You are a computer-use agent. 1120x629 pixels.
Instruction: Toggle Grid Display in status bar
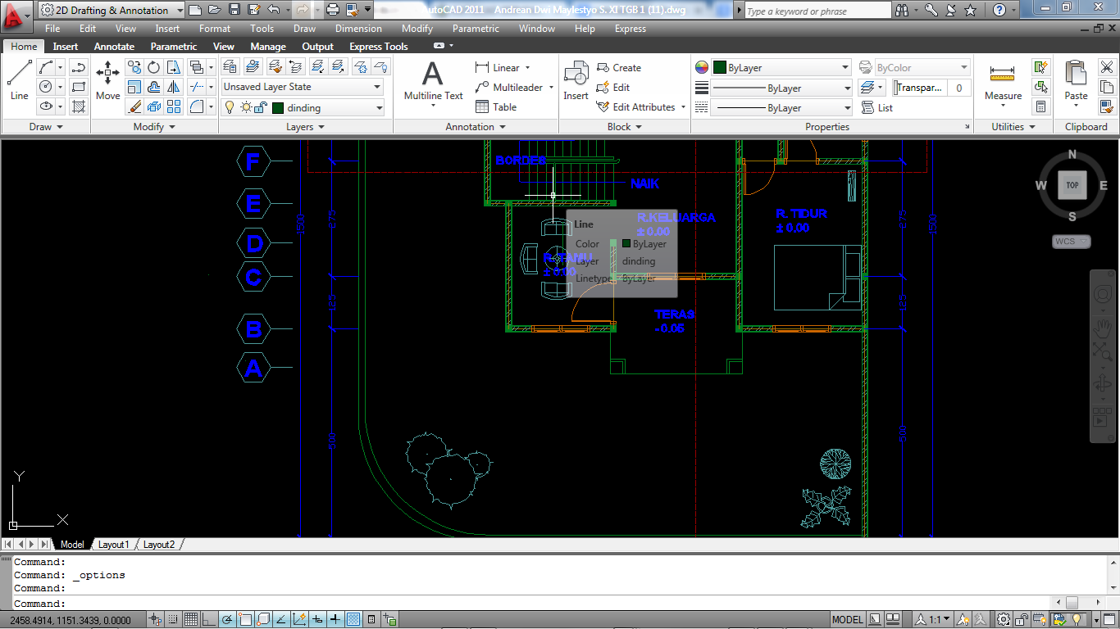pyautogui.click(x=190, y=620)
